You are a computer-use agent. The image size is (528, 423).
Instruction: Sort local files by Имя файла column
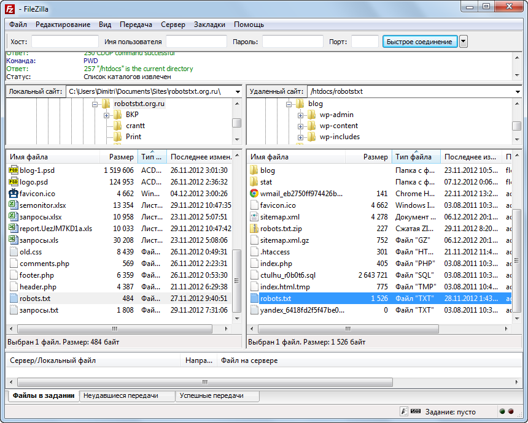click(53, 157)
